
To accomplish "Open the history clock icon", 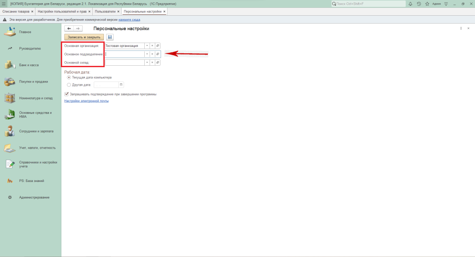I will (x=419, y=4).
